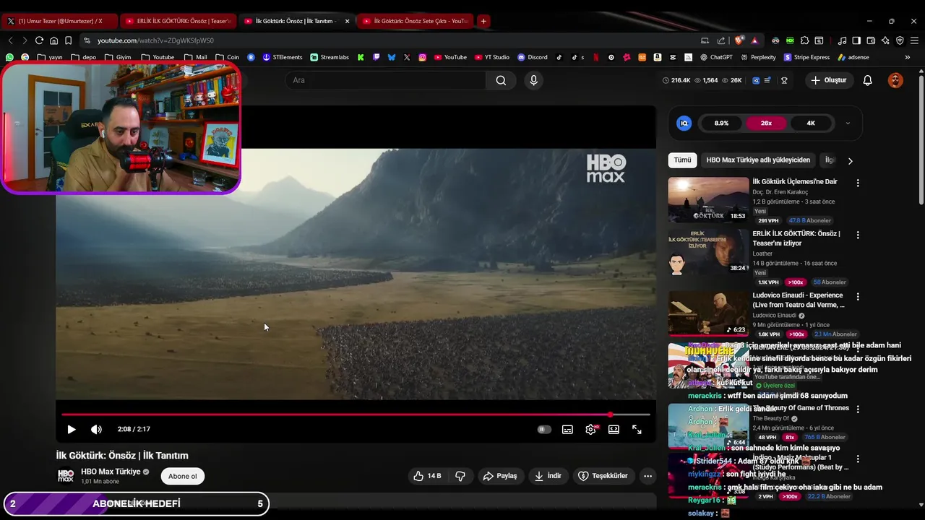Click the blue vidIQ logo in the score panel
This screenshot has width=925, height=520.
(684, 123)
